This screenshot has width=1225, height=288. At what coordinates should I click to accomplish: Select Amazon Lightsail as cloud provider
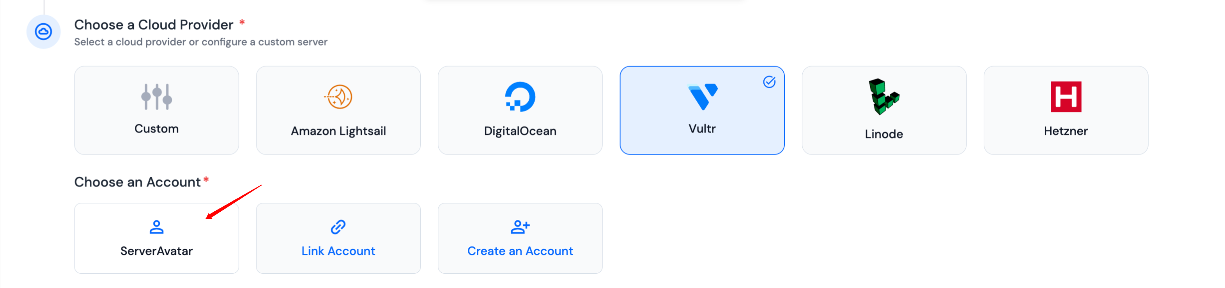click(x=338, y=110)
